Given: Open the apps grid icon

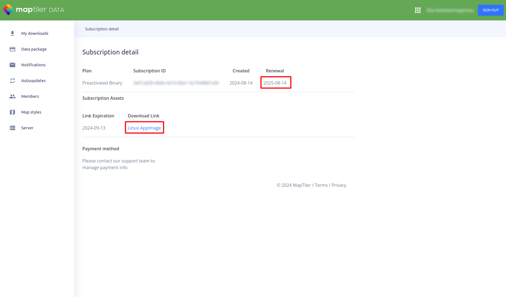Looking at the screenshot, I should [x=418, y=10].
